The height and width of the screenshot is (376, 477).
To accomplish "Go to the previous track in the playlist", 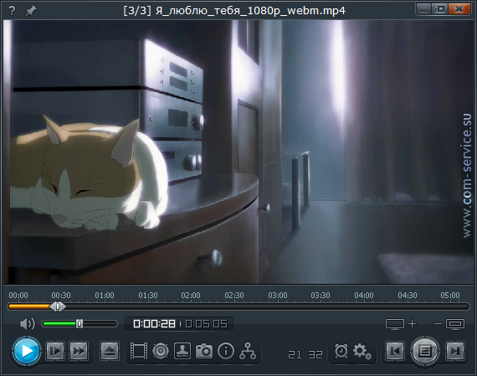I will pos(395,351).
